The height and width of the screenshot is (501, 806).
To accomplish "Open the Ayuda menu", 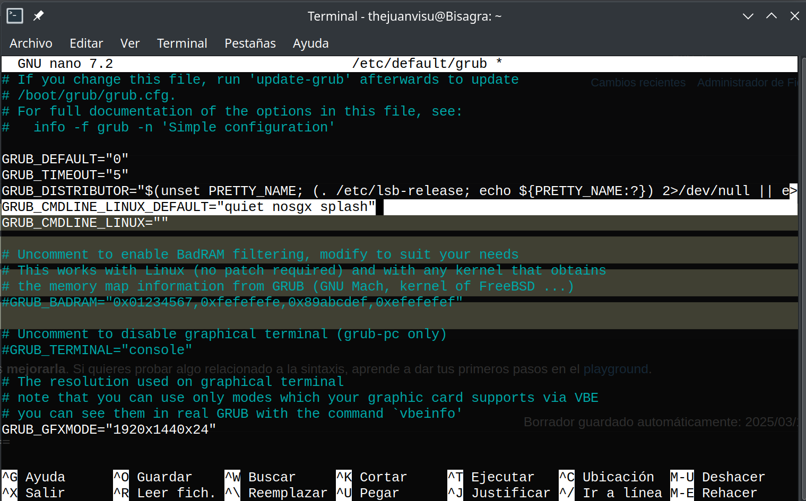I will [x=310, y=43].
